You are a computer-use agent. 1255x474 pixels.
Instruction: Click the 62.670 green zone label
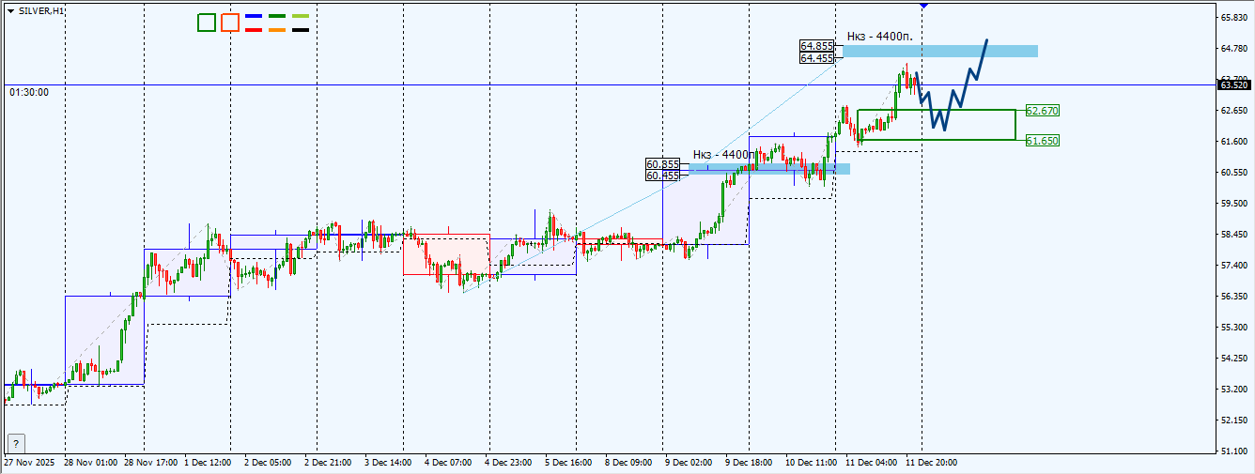point(1043,111)
